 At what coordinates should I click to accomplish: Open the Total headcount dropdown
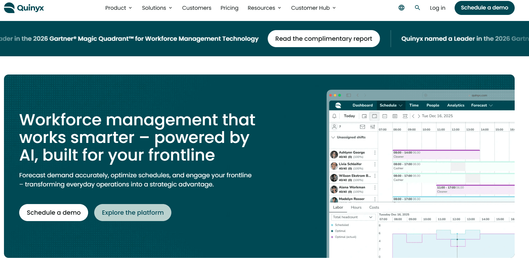(353, 217)
